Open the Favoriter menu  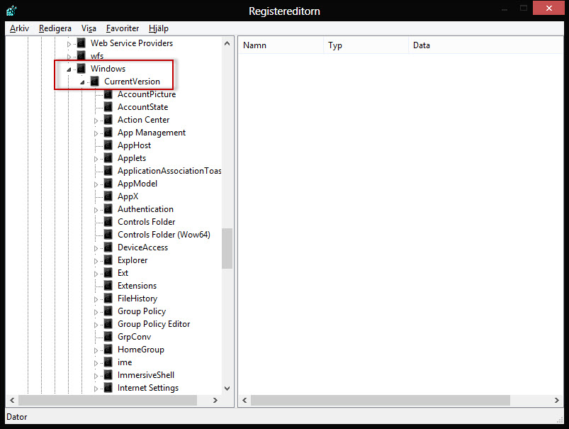pos(123,28)
